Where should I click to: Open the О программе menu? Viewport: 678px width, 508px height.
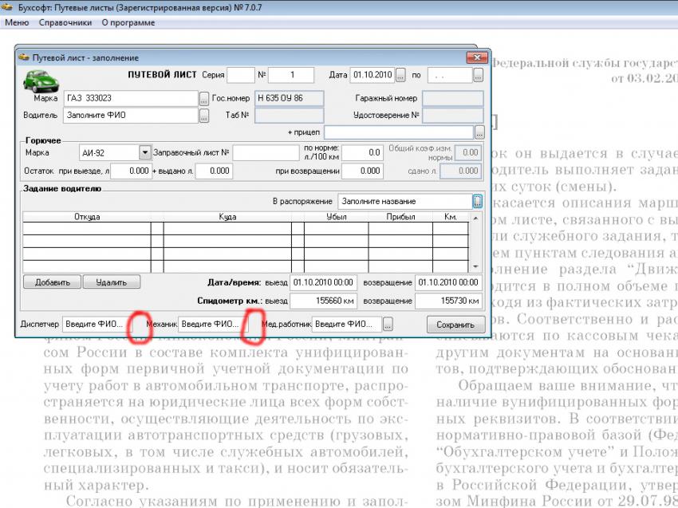(128, 22)
